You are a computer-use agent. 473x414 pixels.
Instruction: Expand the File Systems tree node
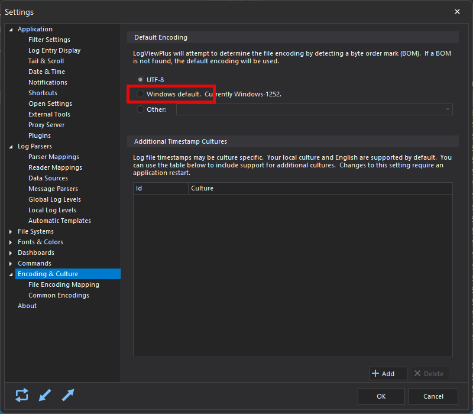click(11, 231)
